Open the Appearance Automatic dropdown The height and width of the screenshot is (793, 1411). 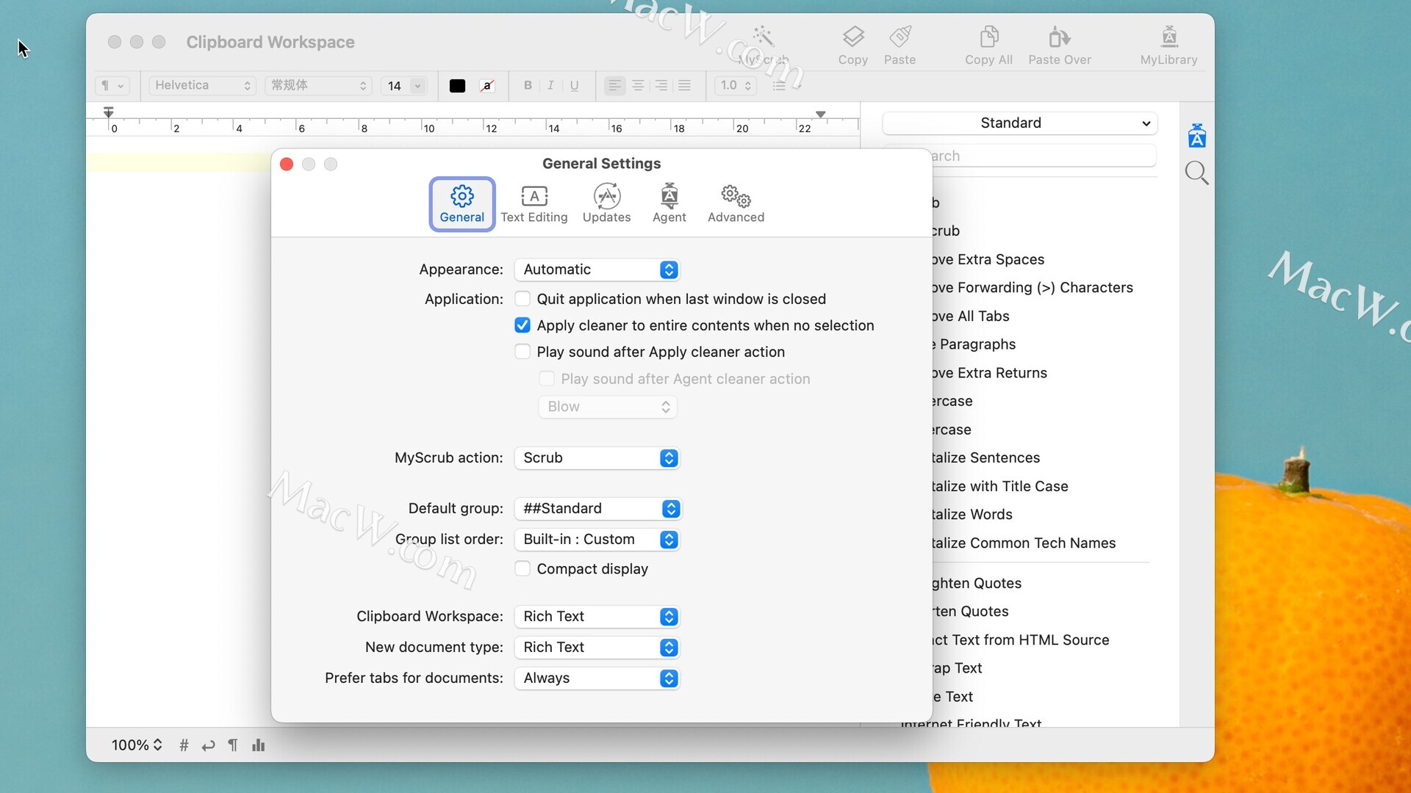[x=597, y=269]
